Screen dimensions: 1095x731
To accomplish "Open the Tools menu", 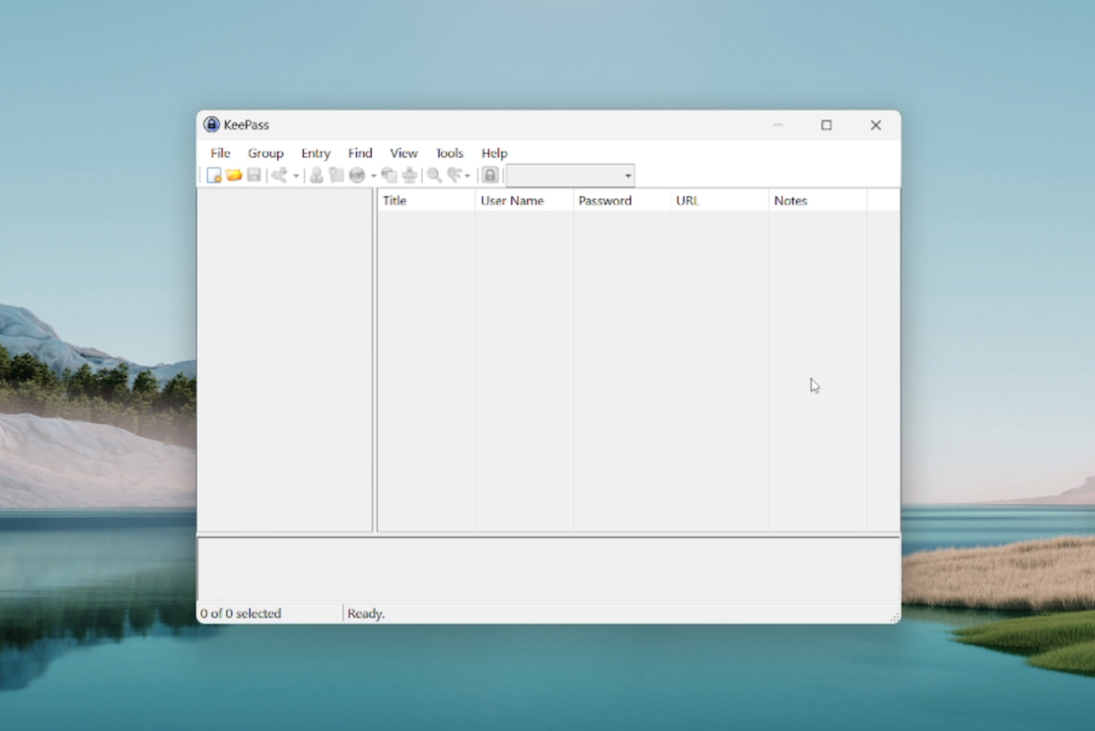I will (x=449, y=153).
